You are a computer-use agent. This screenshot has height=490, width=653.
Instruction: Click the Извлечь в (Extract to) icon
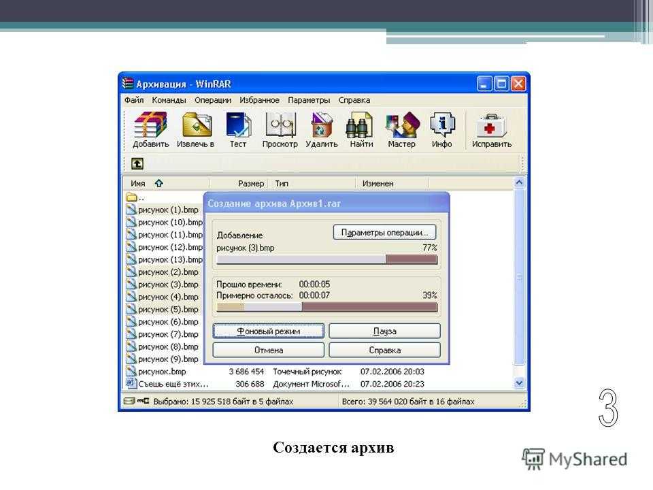pyautogui.click(x=195, y=130)
